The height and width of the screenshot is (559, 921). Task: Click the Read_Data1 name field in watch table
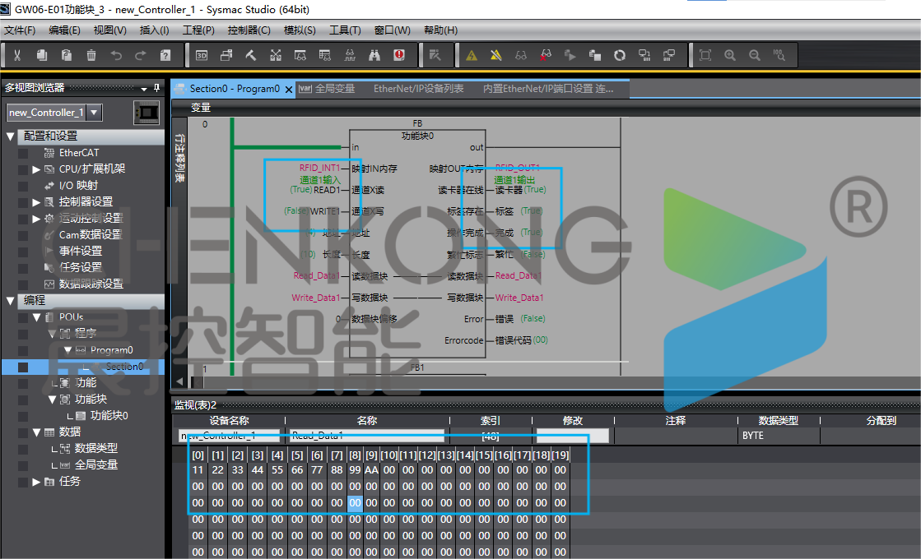click(366, 436)
